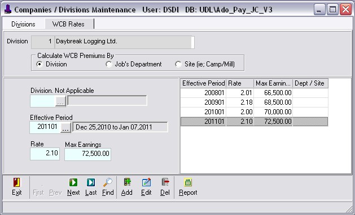
Task: Close the Companies / Divisions Maintenance window
Action: 346,10
